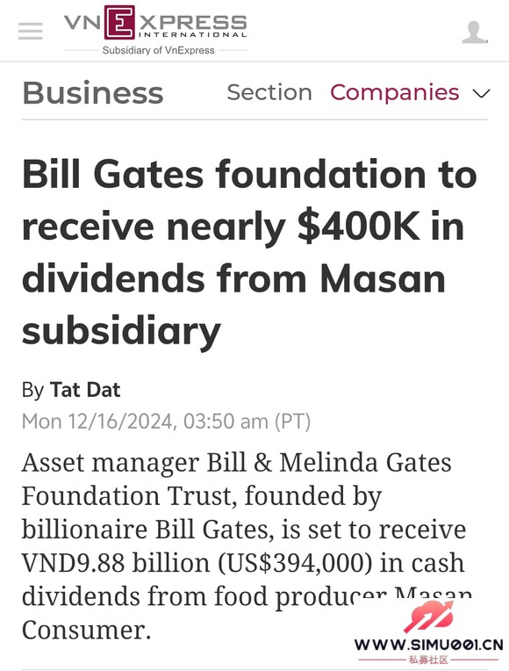Image resolution: width=509 pixels, height=671 pixels.
Task: Click the VND9.88 billion amount
Action: coord(116,563)
